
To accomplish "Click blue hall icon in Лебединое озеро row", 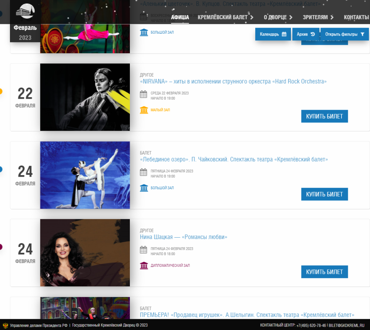I will click(x=144, y=188).
